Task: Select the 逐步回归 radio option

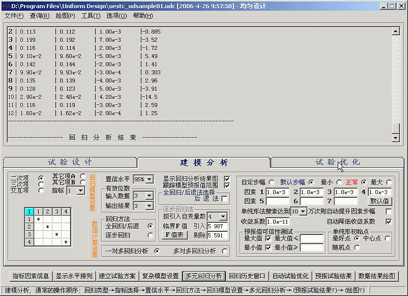Action: pos(150,235)
